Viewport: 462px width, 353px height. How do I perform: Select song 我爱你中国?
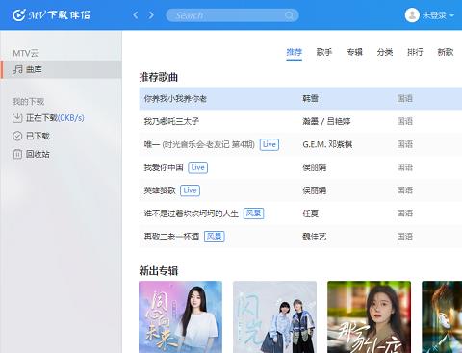point(164,167)
